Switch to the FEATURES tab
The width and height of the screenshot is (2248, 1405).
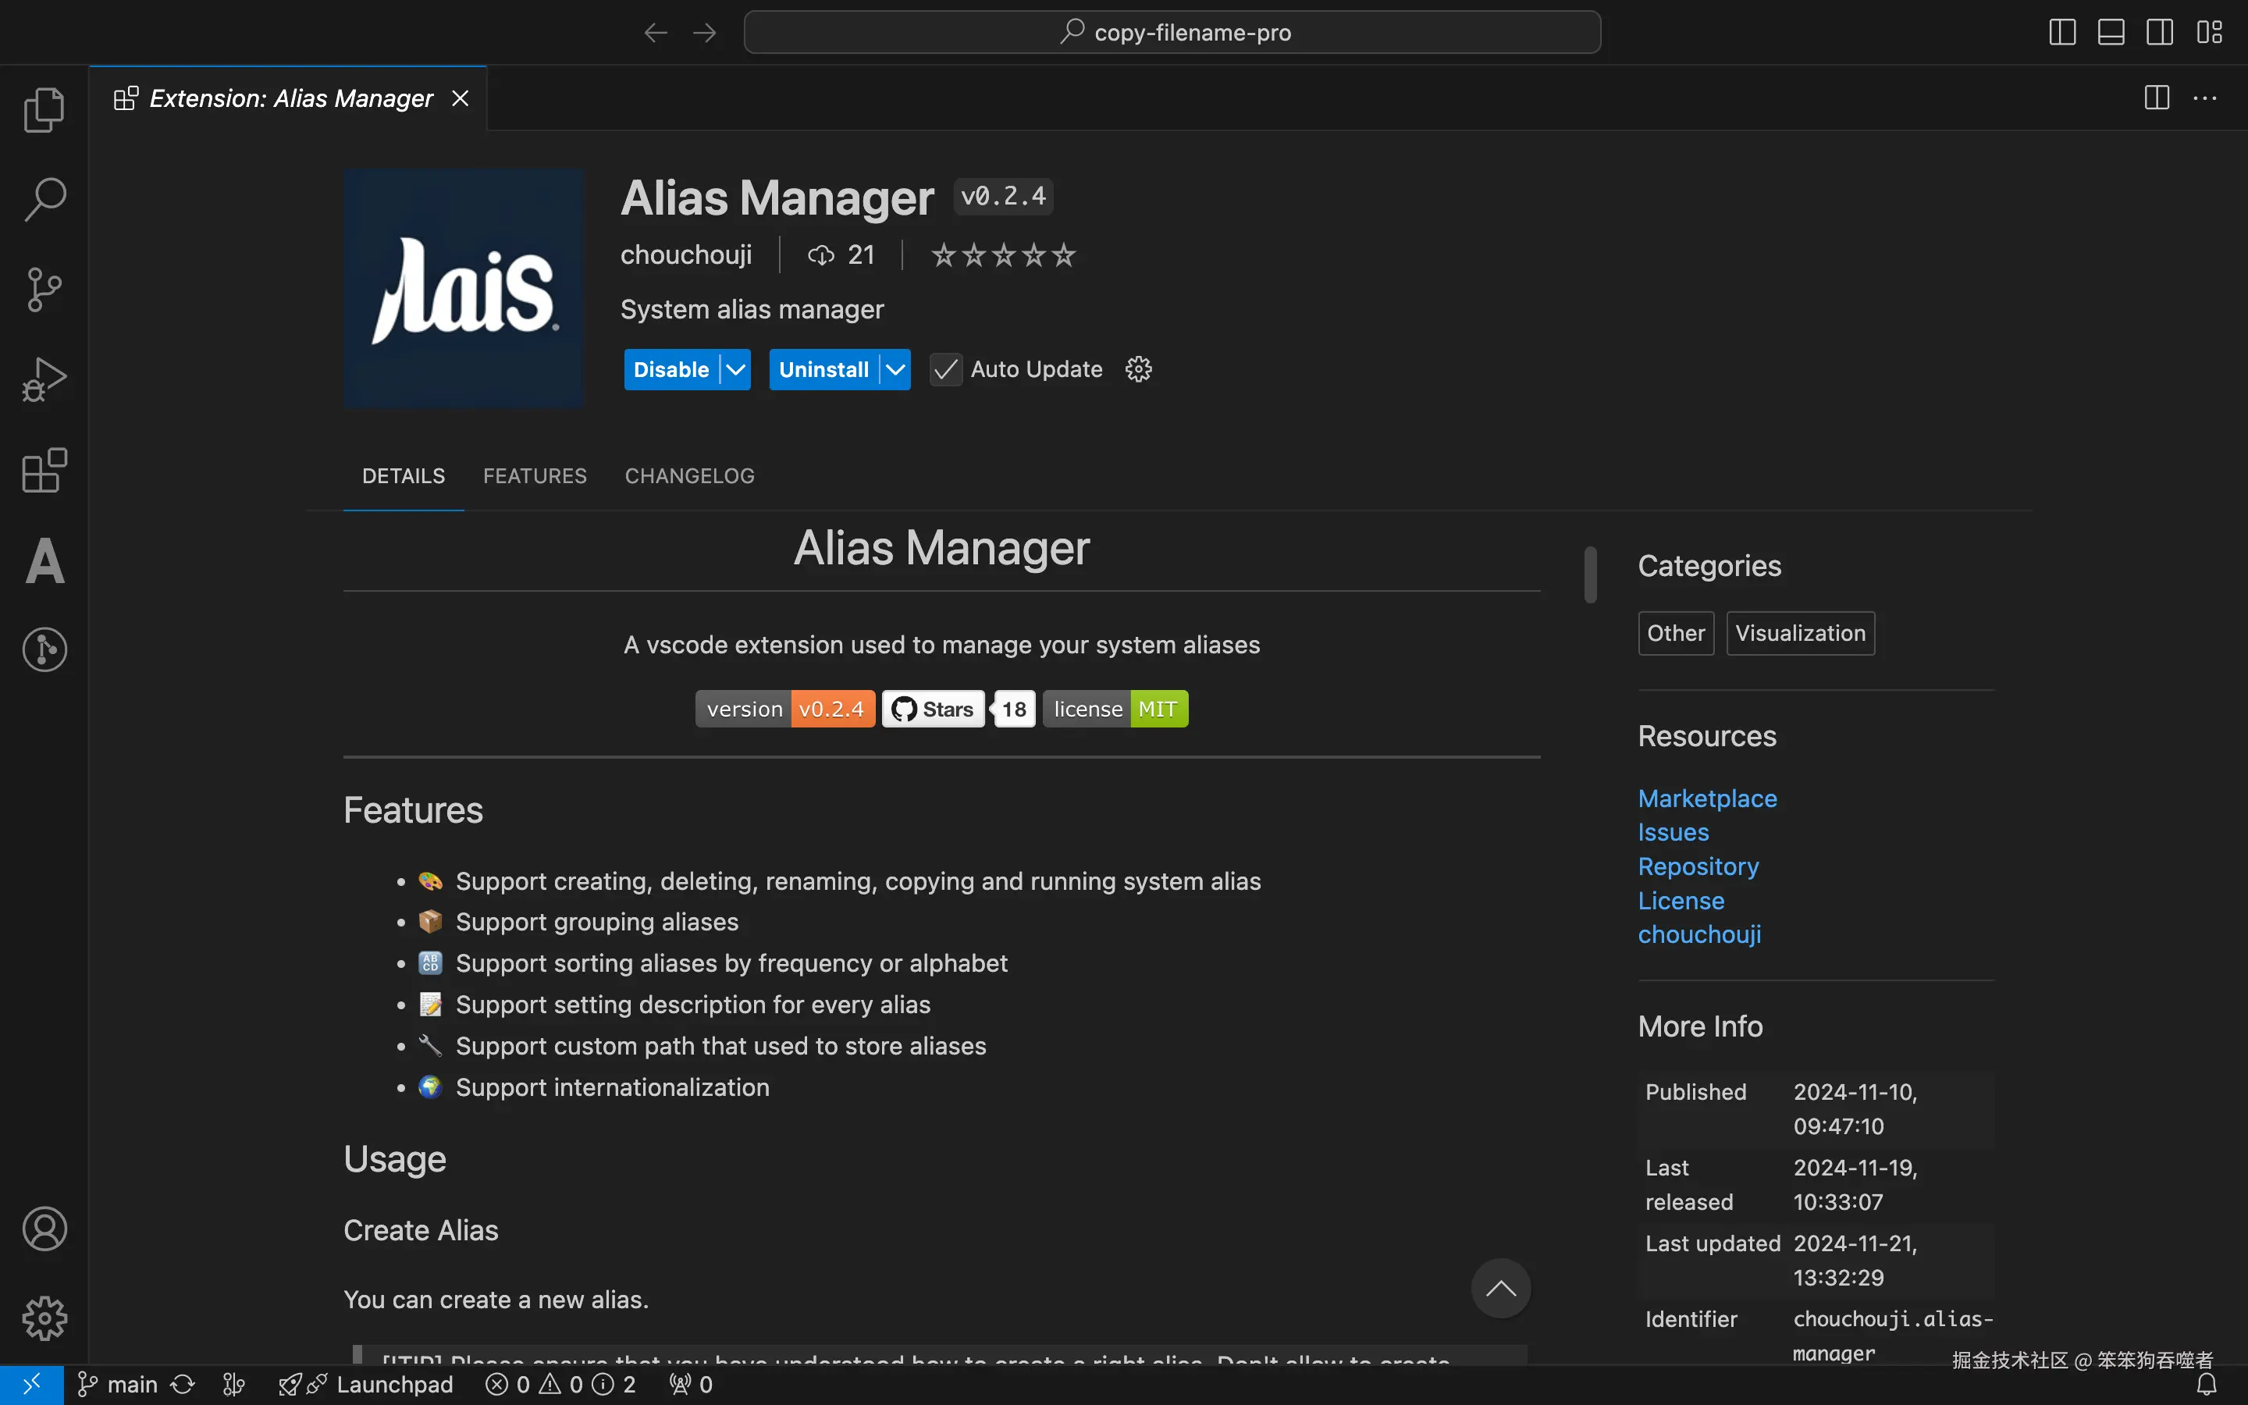pyautogui.click(x=534, y=476)
